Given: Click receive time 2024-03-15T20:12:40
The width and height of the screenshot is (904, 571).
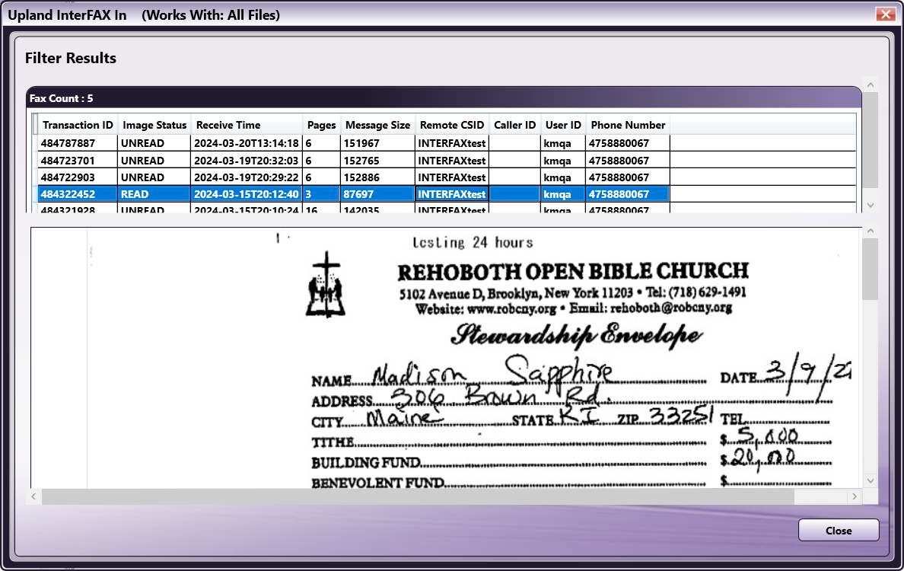Looking at the screenshot, I should pyautogui.click(x=247, y=194).
